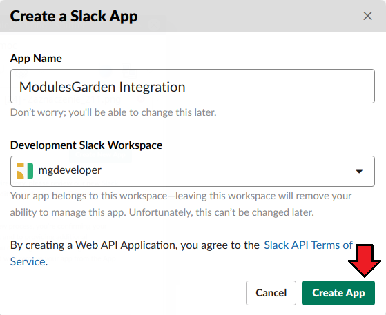Open the Development Slack Workspace dropdown
This screenshot has width=386, height=315.
point(193,171)
